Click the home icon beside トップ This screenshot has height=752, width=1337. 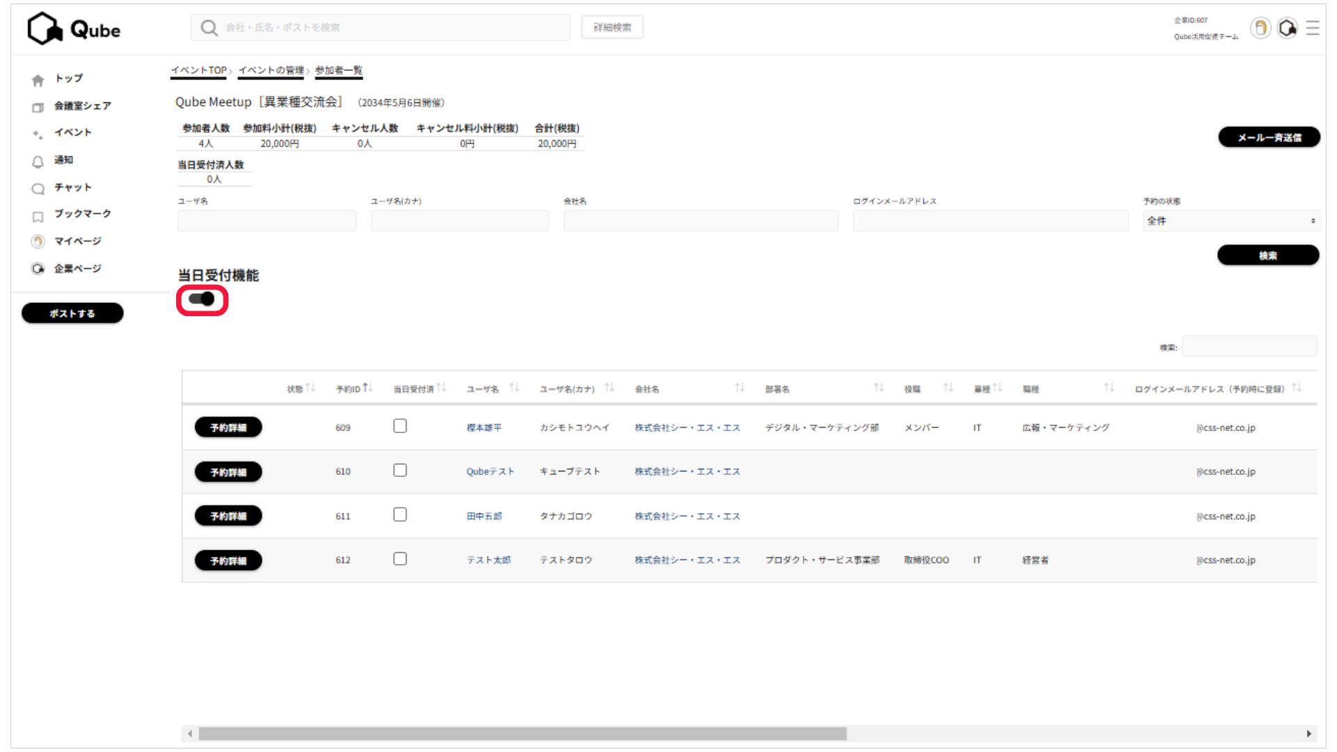pyautogui.click(x=38, y=79)
